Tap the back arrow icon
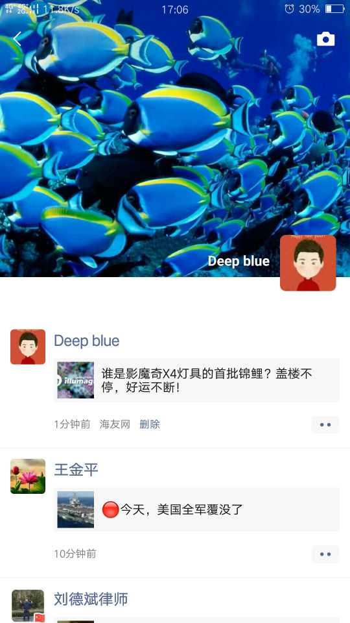Image resolution: width=350 pixels, height=623 pixels. pyautogui.click(x=17, y=39)
